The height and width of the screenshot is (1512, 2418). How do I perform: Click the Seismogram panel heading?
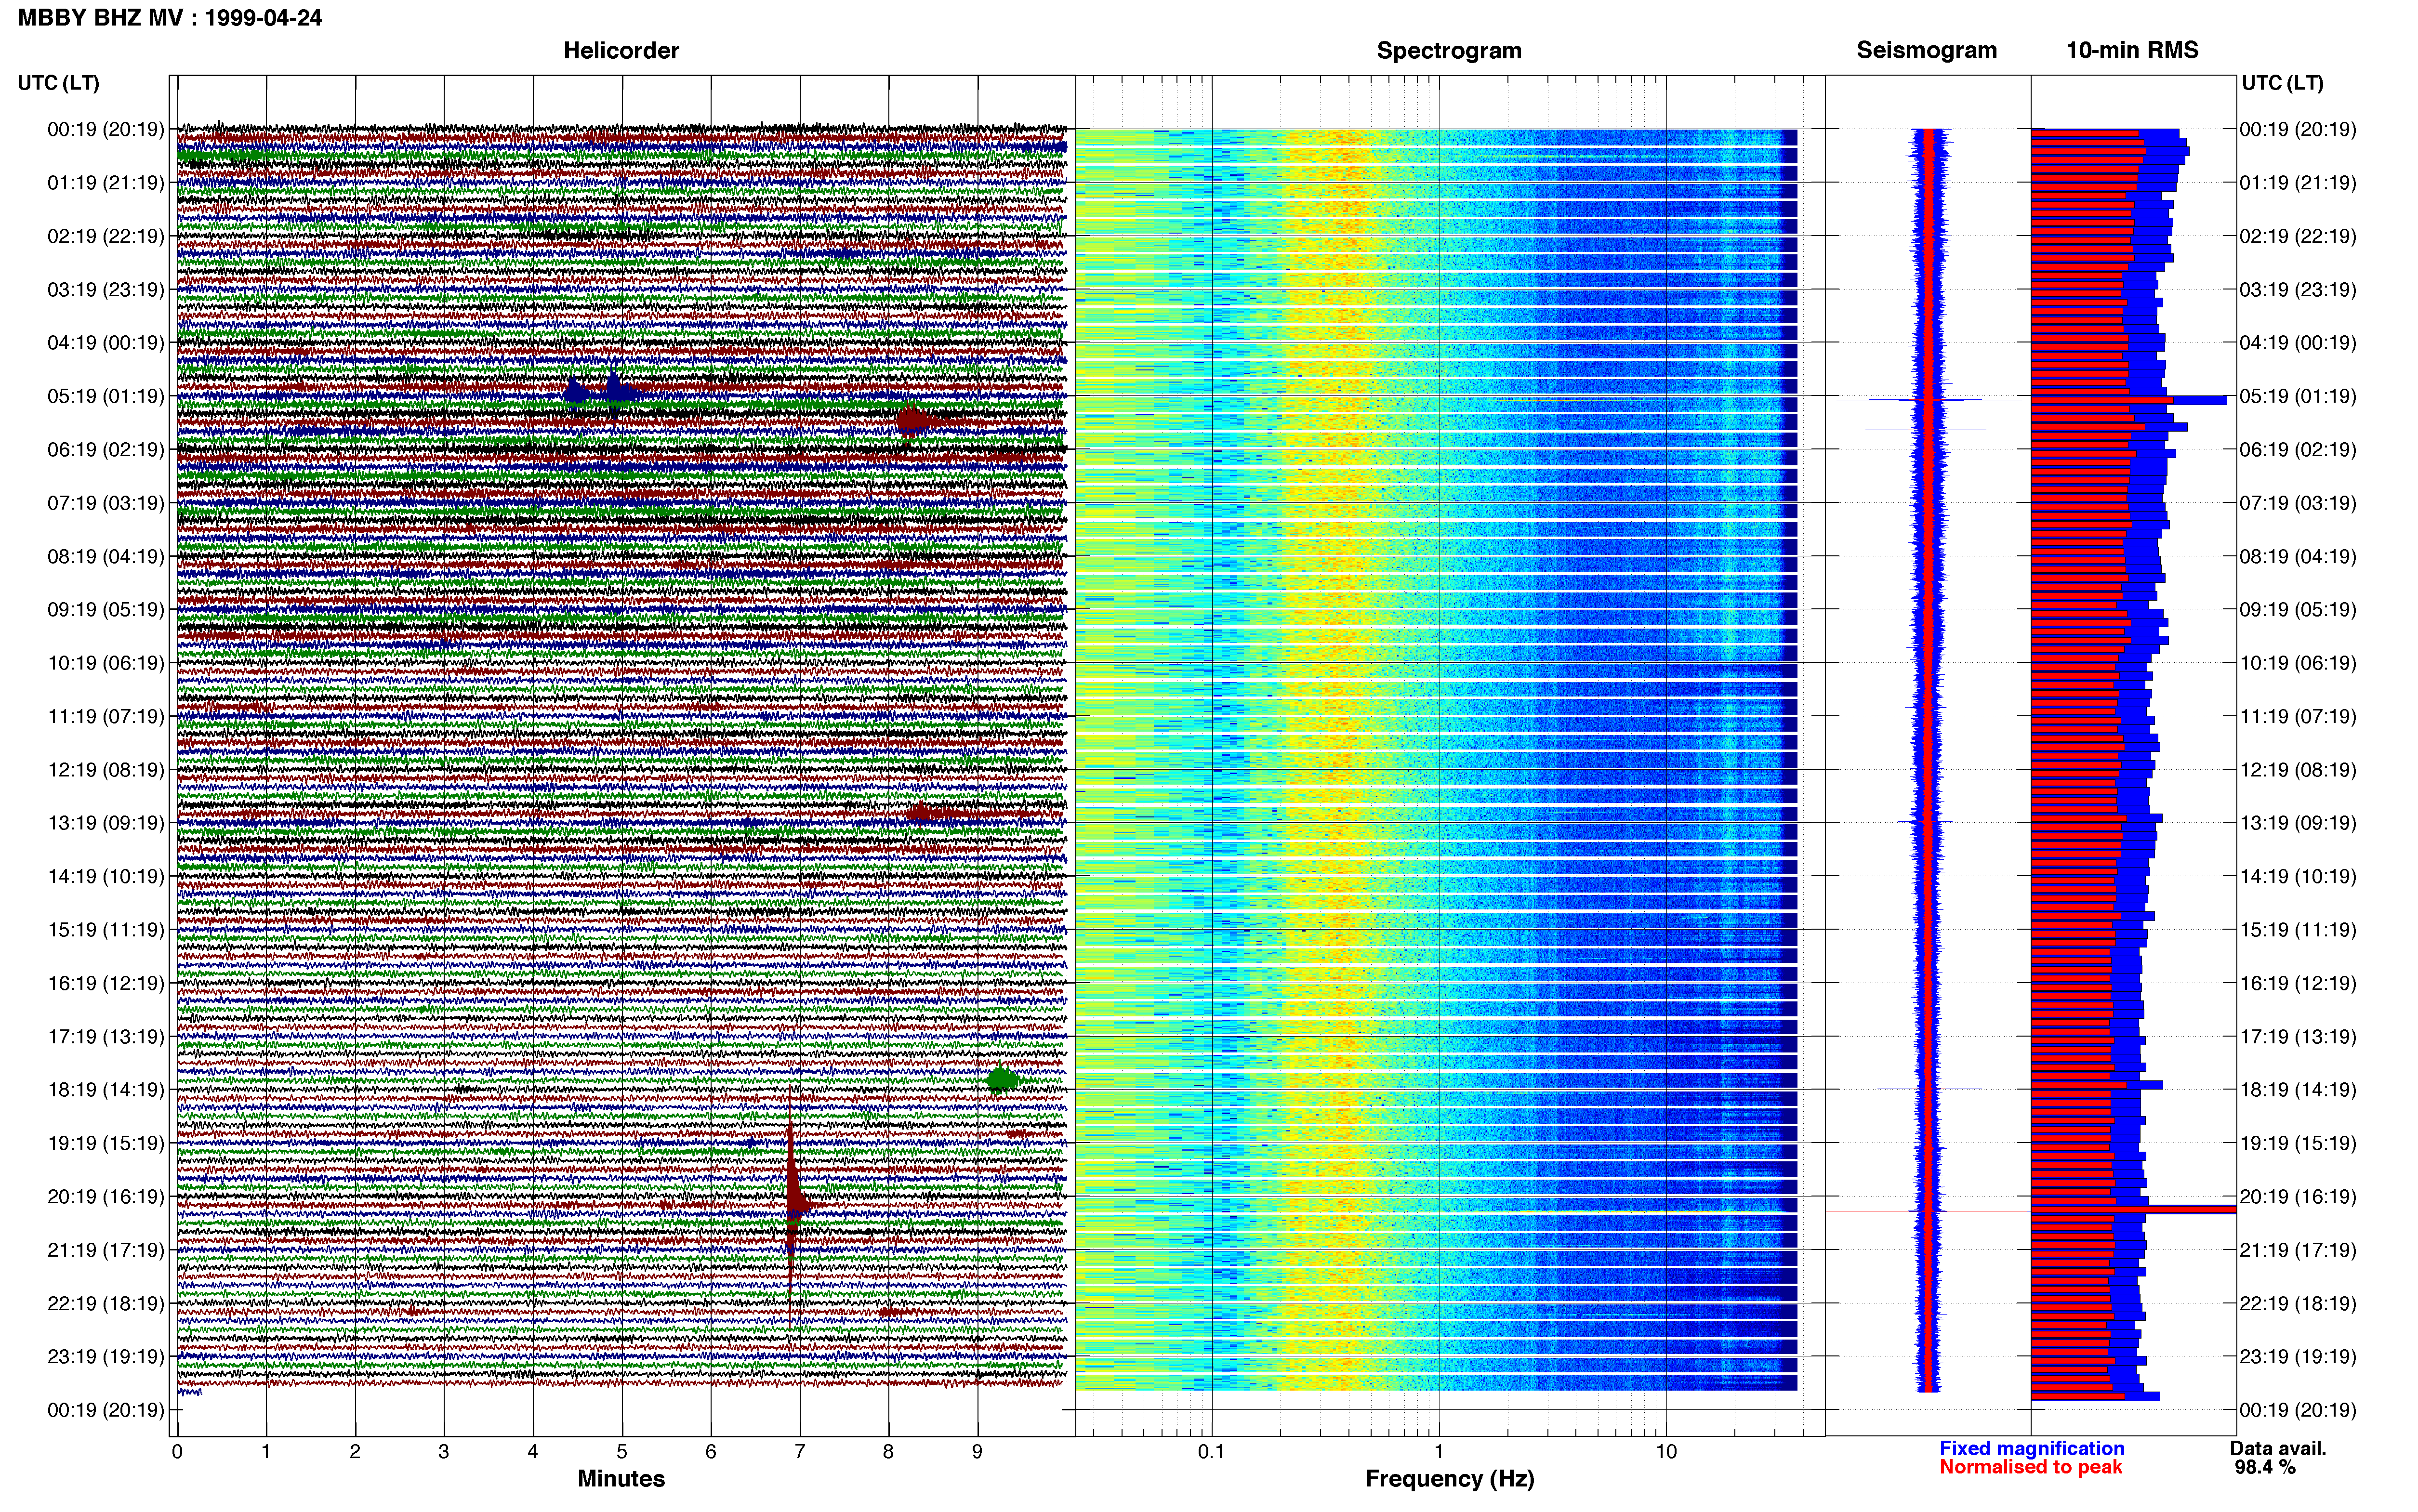click(x=1926, y=50)
